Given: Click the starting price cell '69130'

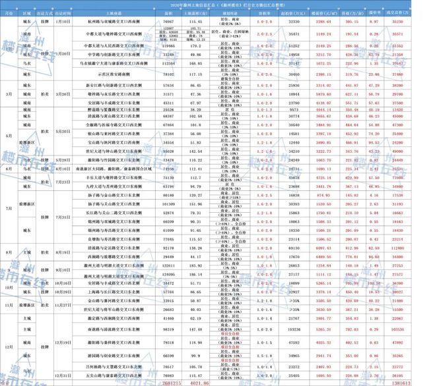Looking at the screenshot, I should [x=294, y=248].
